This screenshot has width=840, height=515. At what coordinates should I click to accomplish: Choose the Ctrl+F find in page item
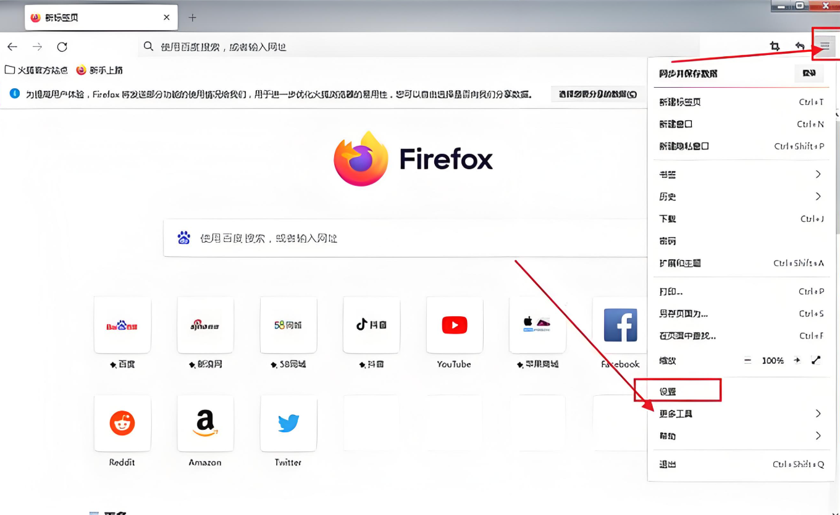point(741,336)
